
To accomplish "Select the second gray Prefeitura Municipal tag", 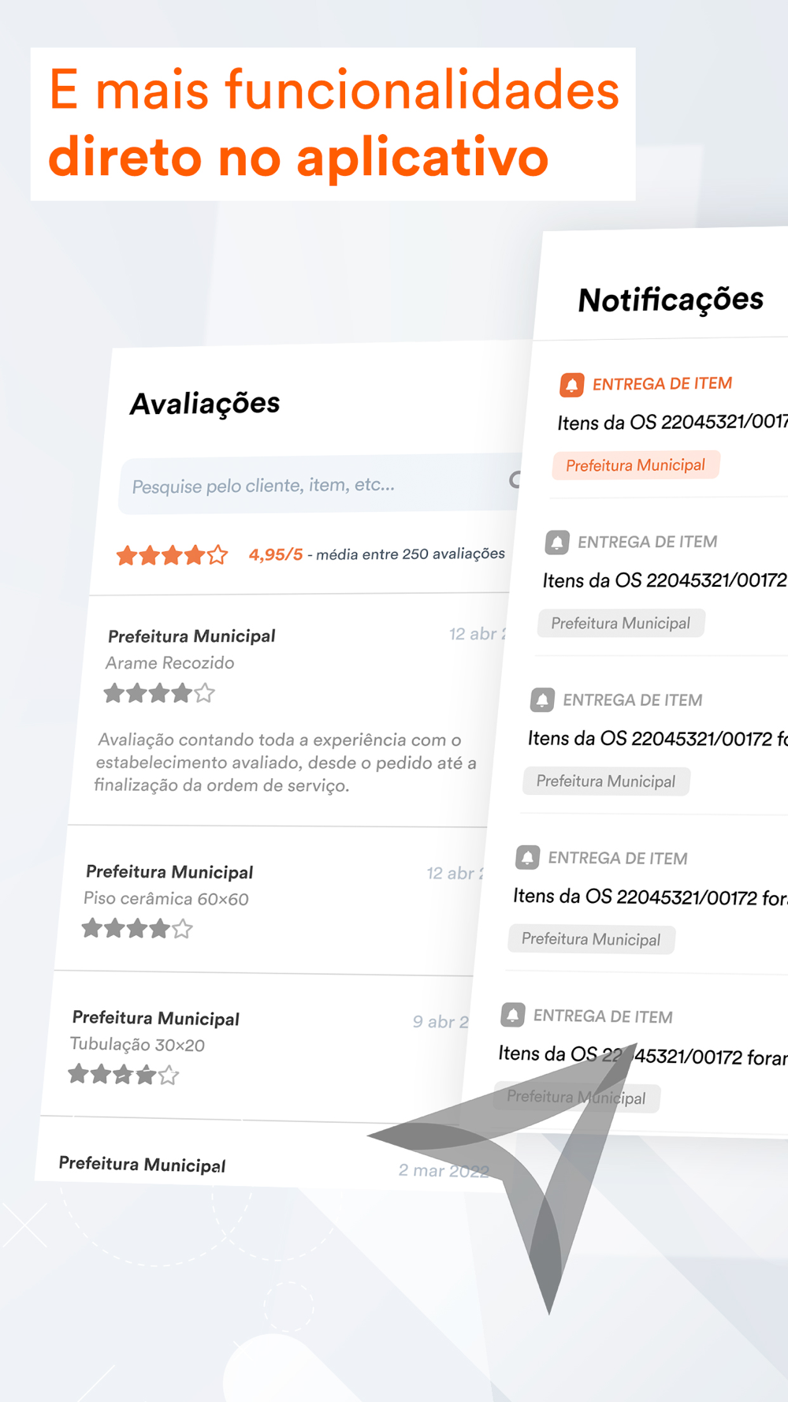I will pyautogui.click(x=606, y=781).
